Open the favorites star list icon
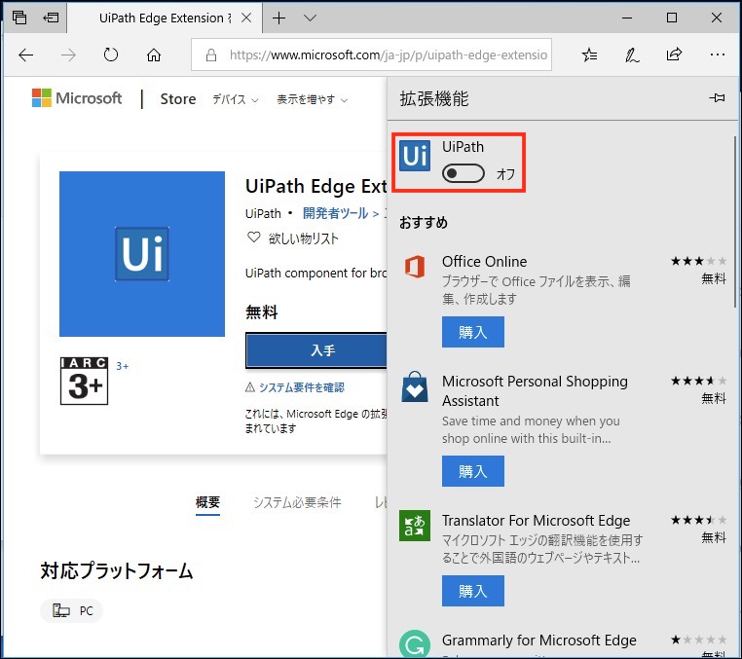The image size is (742, 659). pos(589,55)
